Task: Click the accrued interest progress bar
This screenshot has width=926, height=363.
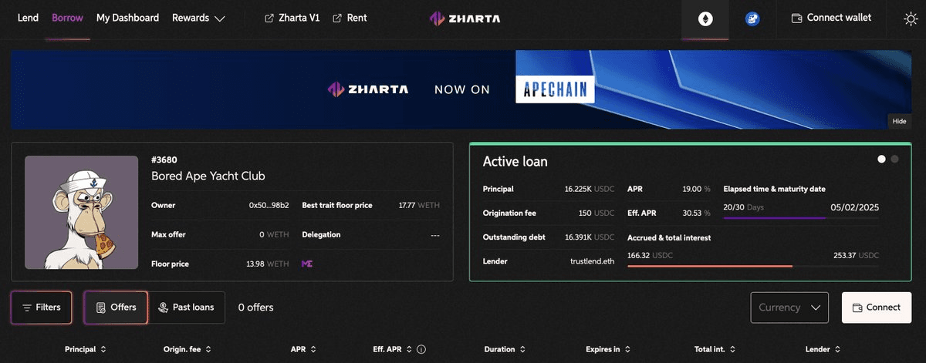Action: click(753, 266)
